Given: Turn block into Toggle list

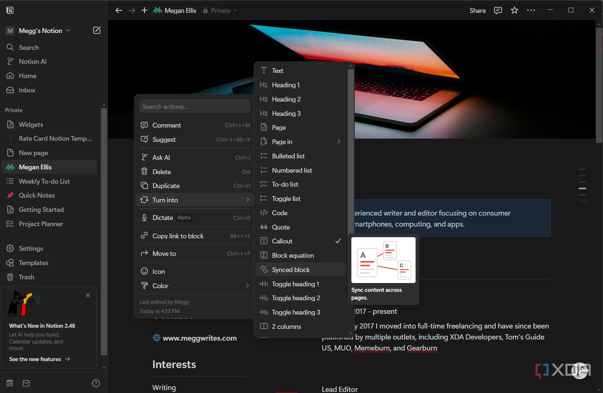Looking at the screenshot, I should click(300, 199).
